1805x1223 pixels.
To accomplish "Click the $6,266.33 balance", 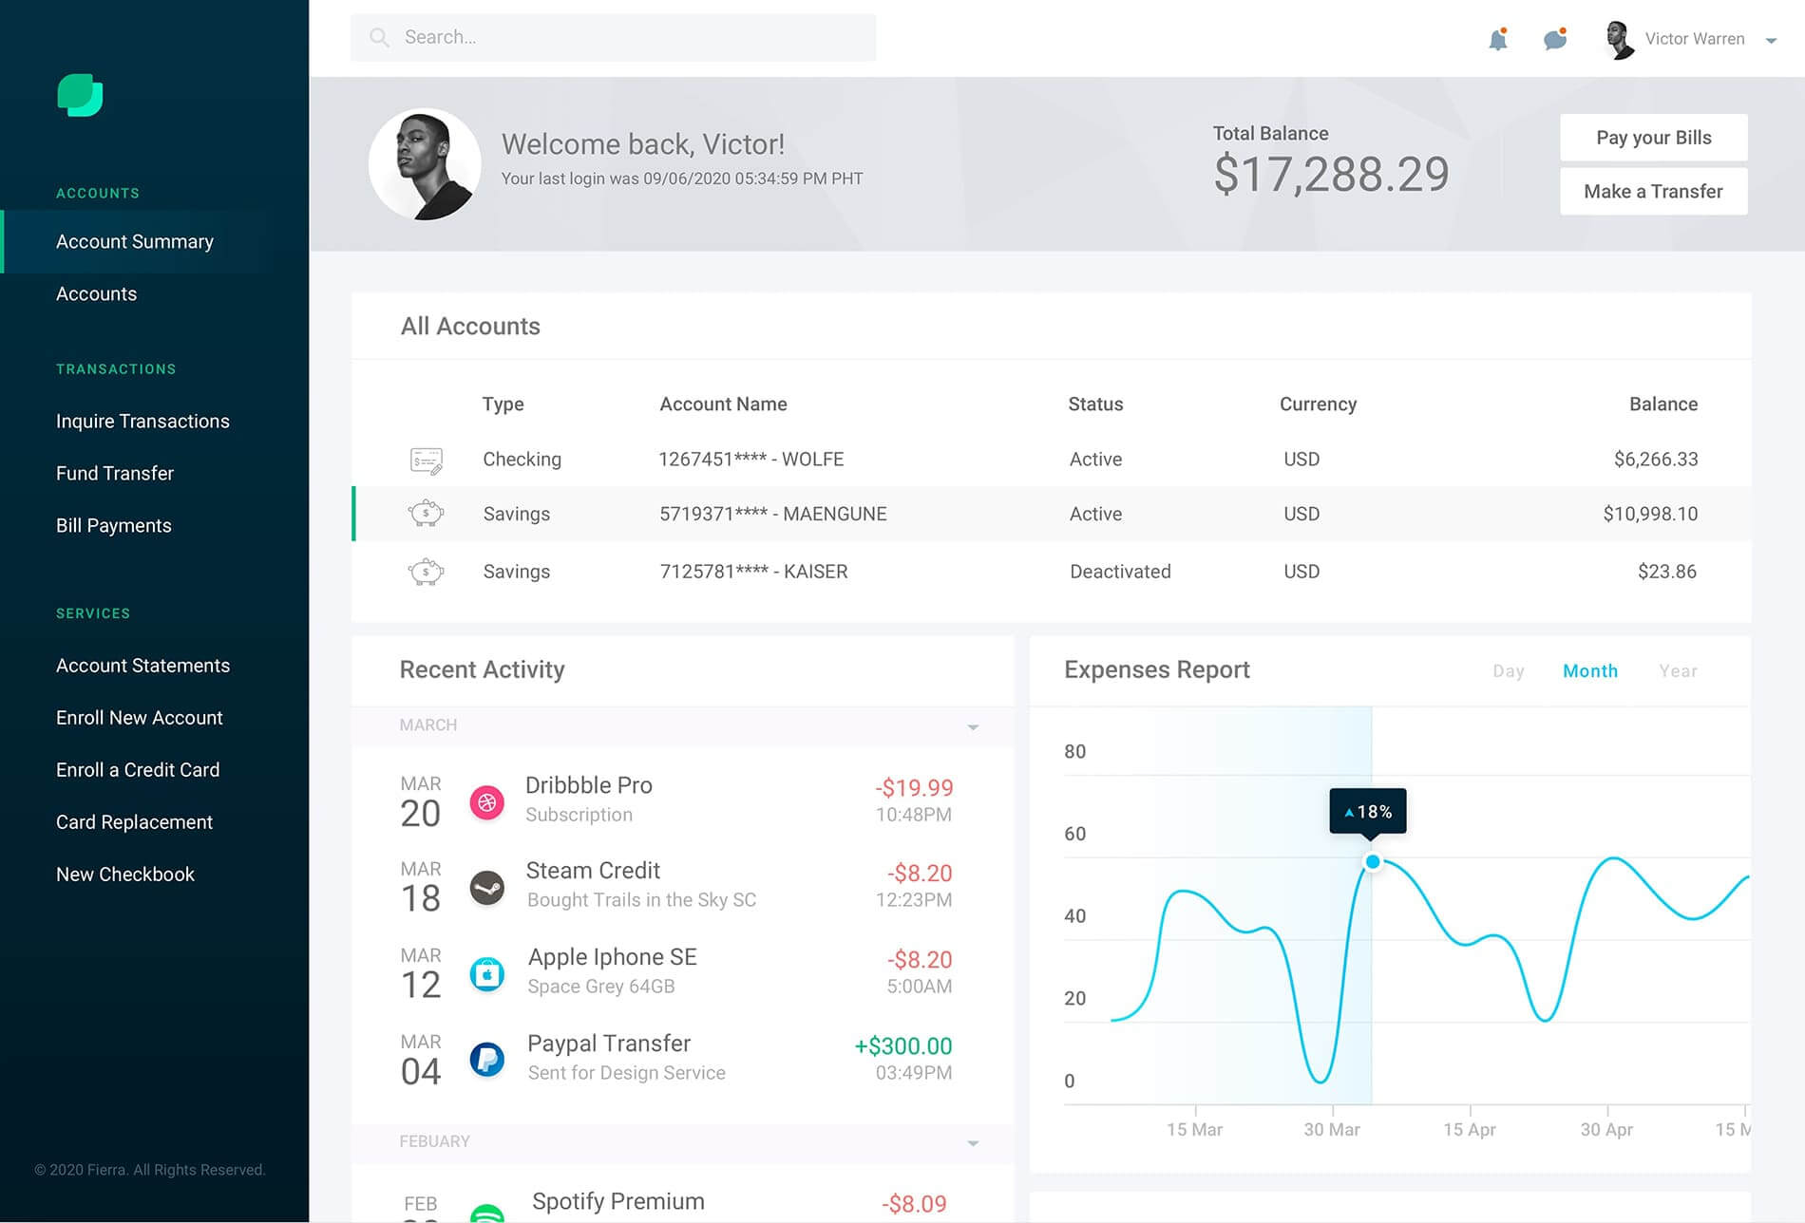I will (x=1655, y=460).
